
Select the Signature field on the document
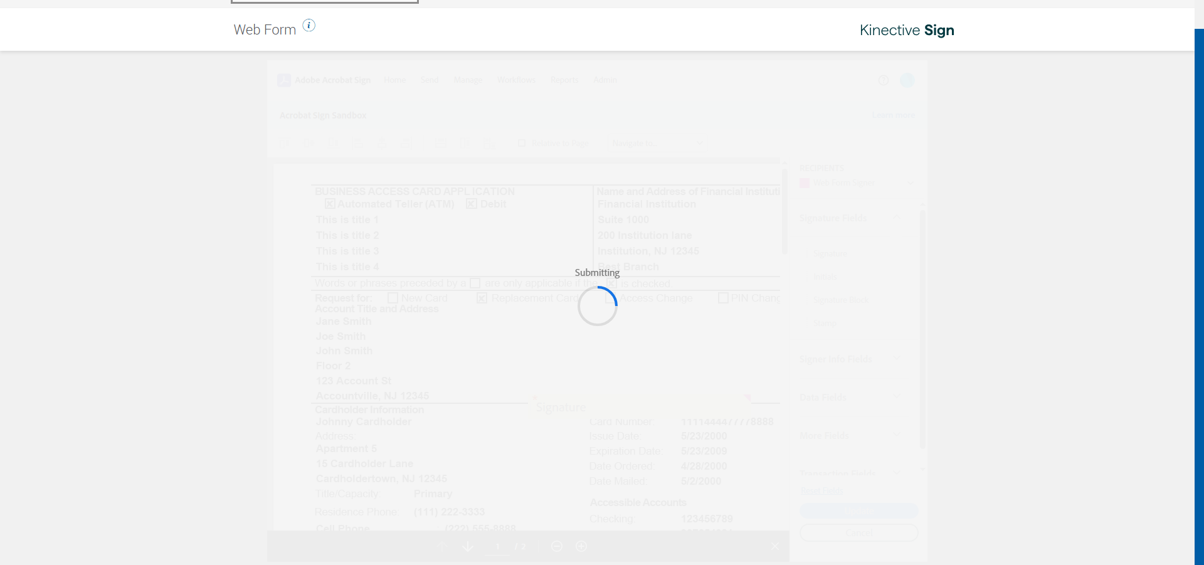coord(640,408)
